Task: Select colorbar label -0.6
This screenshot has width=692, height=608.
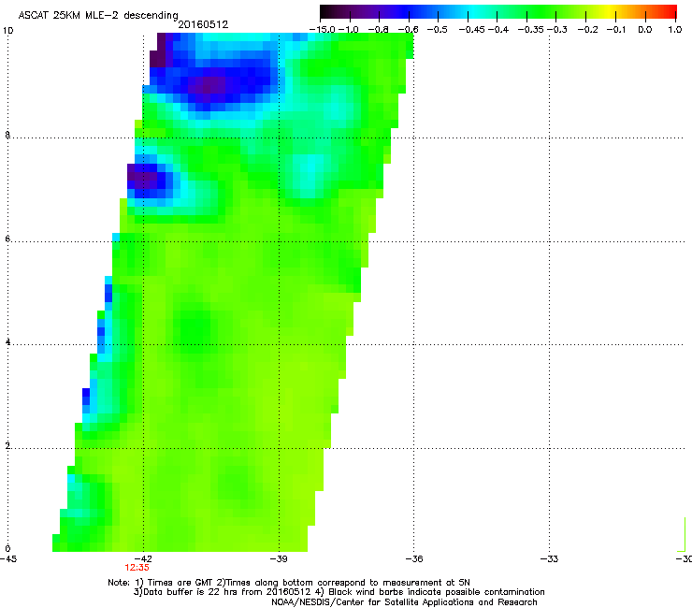Action: pos(408,30)
